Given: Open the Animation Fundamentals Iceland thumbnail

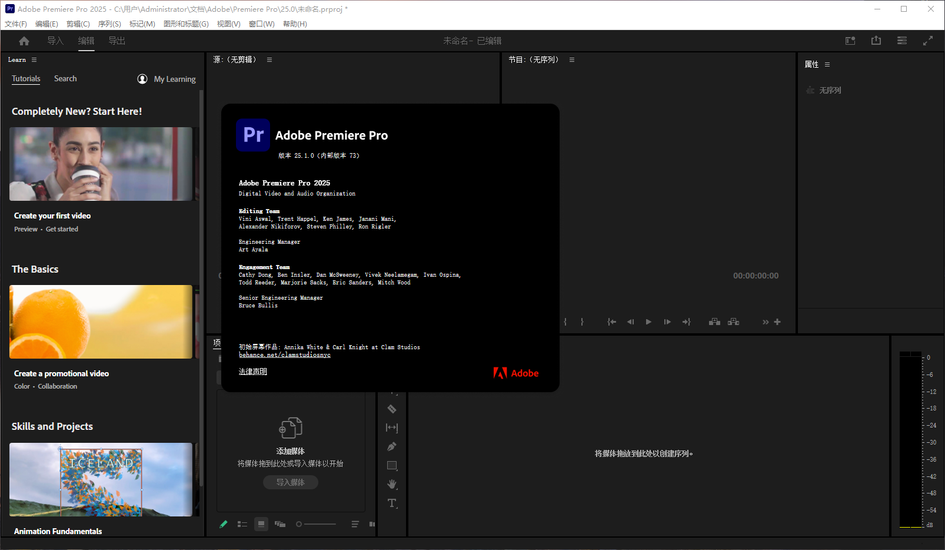Looking at the screenshot, I should [x=101, y=479].
